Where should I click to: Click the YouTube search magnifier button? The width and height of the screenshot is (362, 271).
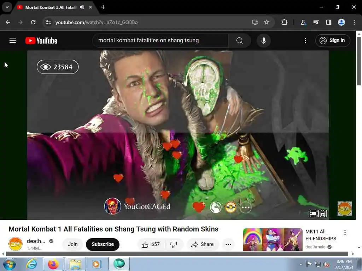(x=240, y=41)
